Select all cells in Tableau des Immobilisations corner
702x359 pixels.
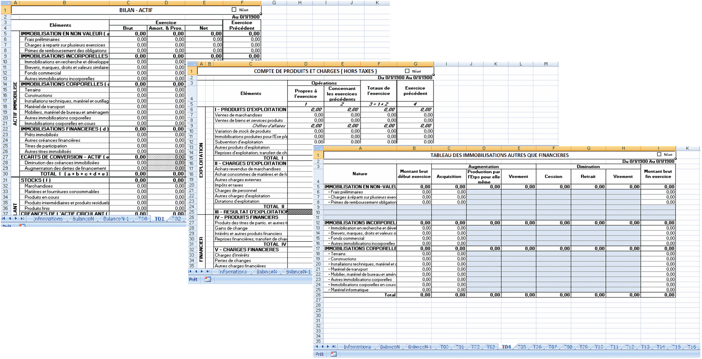click(x=318, y=148)
